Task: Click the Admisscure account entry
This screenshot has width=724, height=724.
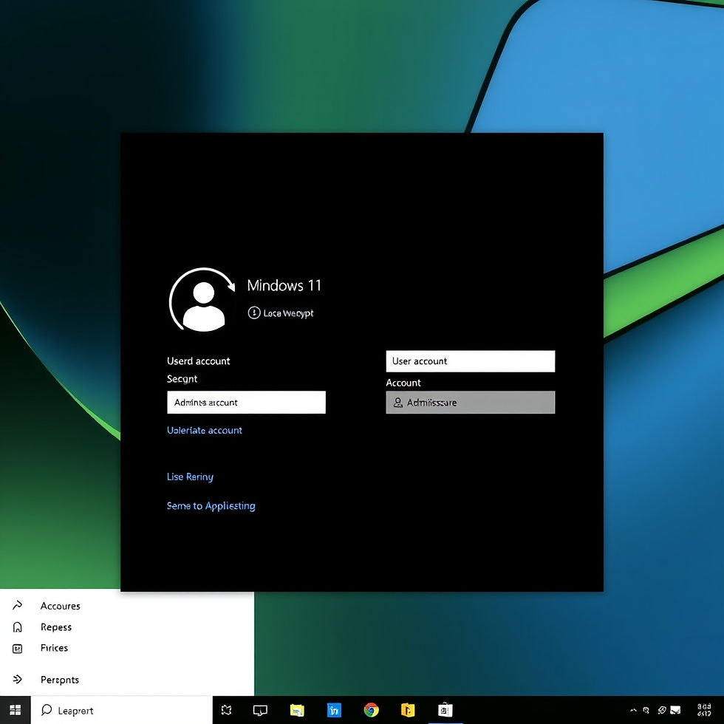Action: pos(471,402)
